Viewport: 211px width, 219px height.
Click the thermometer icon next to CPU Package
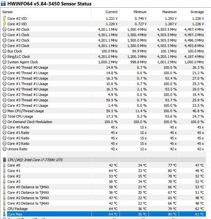tap(4, 209)
